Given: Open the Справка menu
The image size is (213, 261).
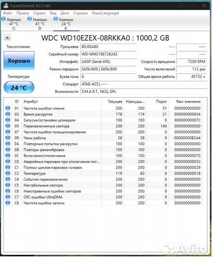Looking at the screenshot, I should pos(81,13).
